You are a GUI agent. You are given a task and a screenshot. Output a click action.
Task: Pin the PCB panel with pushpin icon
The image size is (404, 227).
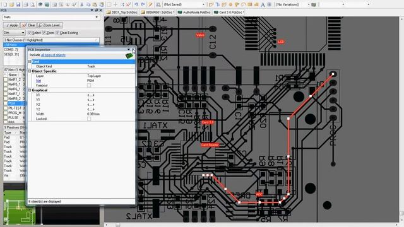coord(97,10)
